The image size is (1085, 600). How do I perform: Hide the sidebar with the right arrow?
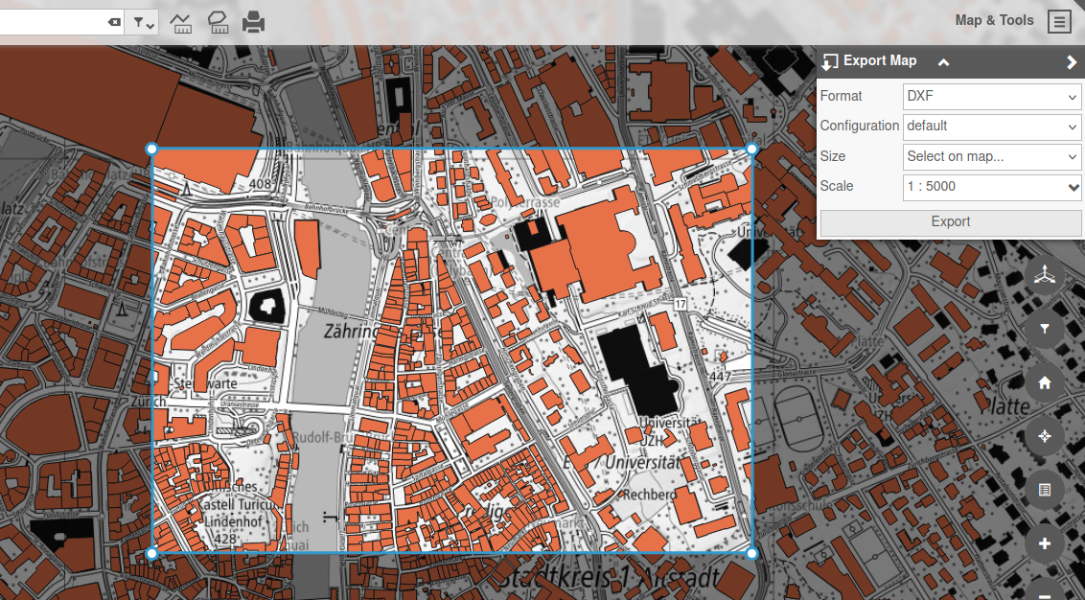coord(1071,61)
